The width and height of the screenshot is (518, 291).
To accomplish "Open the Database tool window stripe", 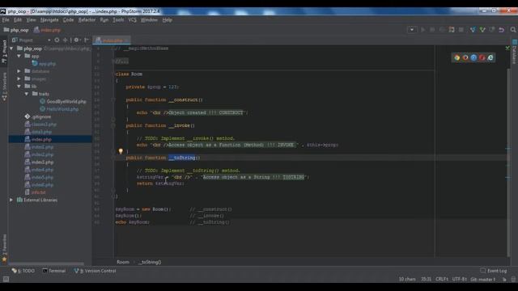I will point(515,52).
